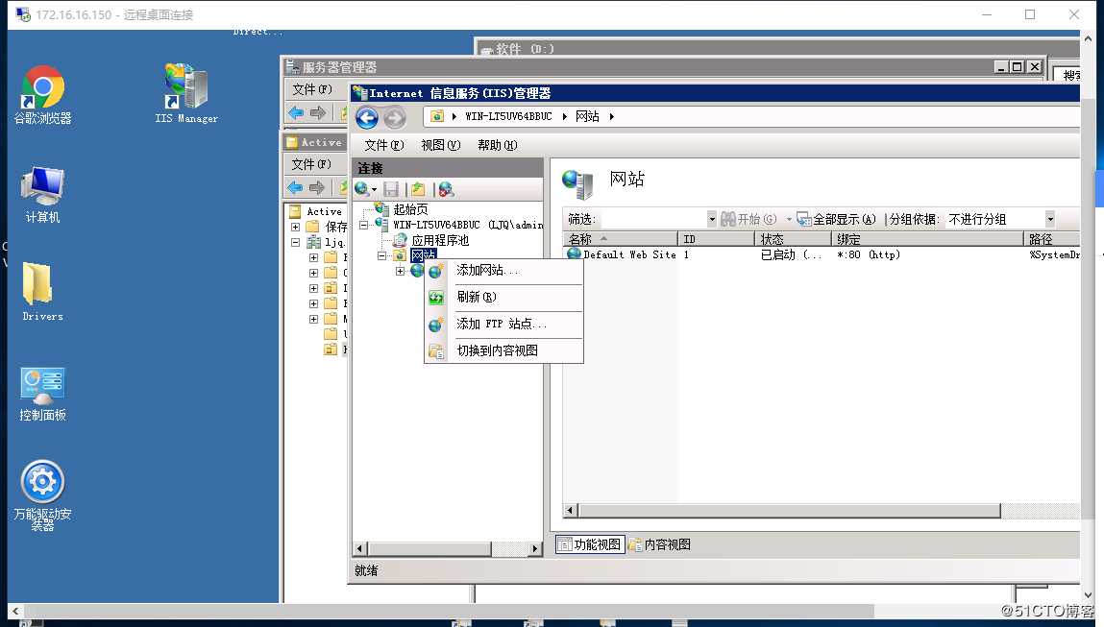The width and height of the screenshot is (1104, 627).
Task: Sort the sites list by 状态 column
Action: pyautogui.click(x=793, y=239)
